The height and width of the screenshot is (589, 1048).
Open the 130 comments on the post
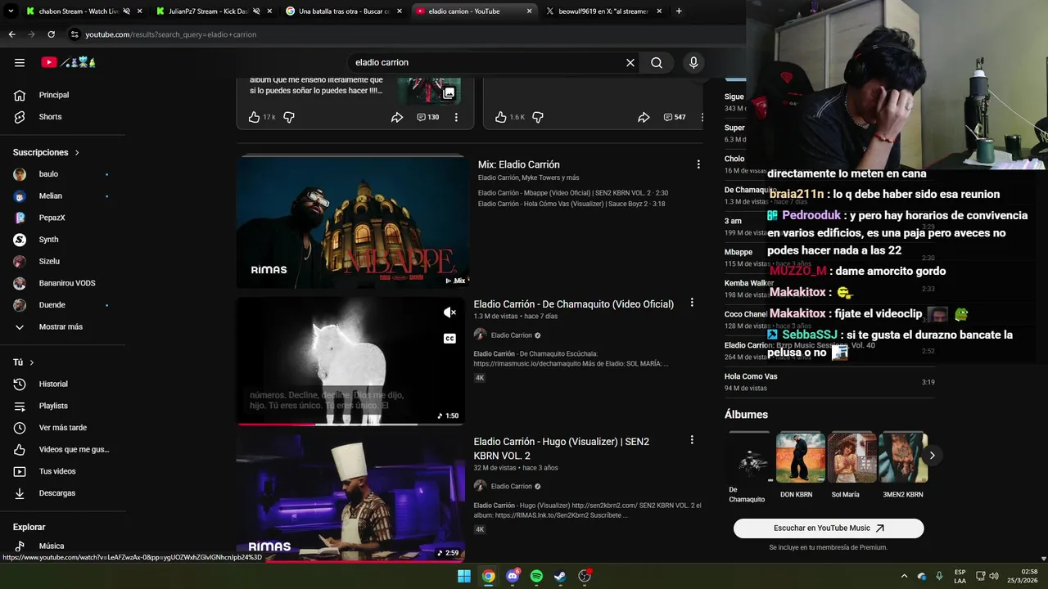coord(428,117)
